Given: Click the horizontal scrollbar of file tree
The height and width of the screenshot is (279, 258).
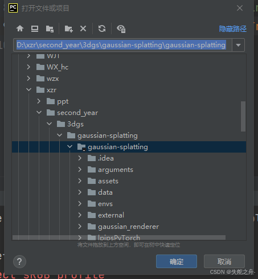Looking at the screenshot, I should (x=119, y=237).
